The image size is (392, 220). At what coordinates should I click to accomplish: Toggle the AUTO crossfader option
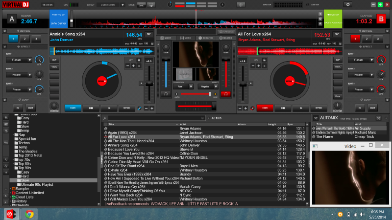pos(177,94)
